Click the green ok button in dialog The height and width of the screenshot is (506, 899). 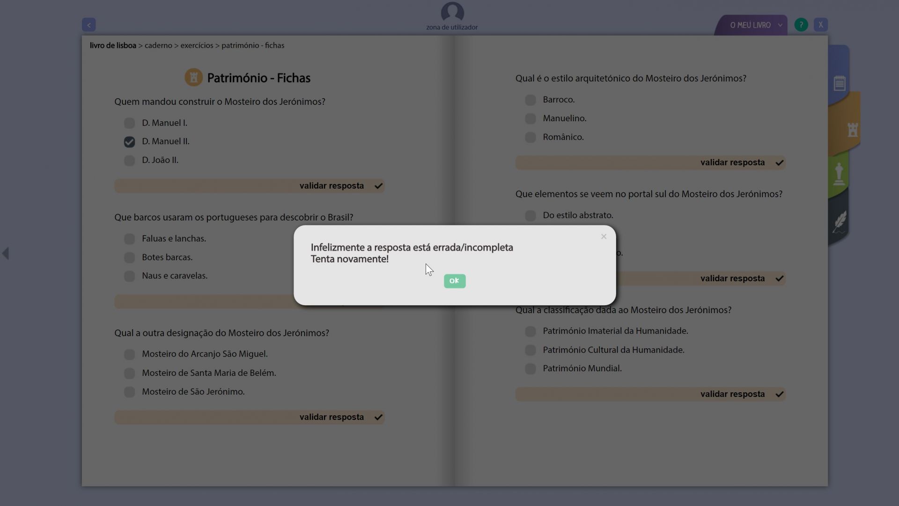(454, 281)
